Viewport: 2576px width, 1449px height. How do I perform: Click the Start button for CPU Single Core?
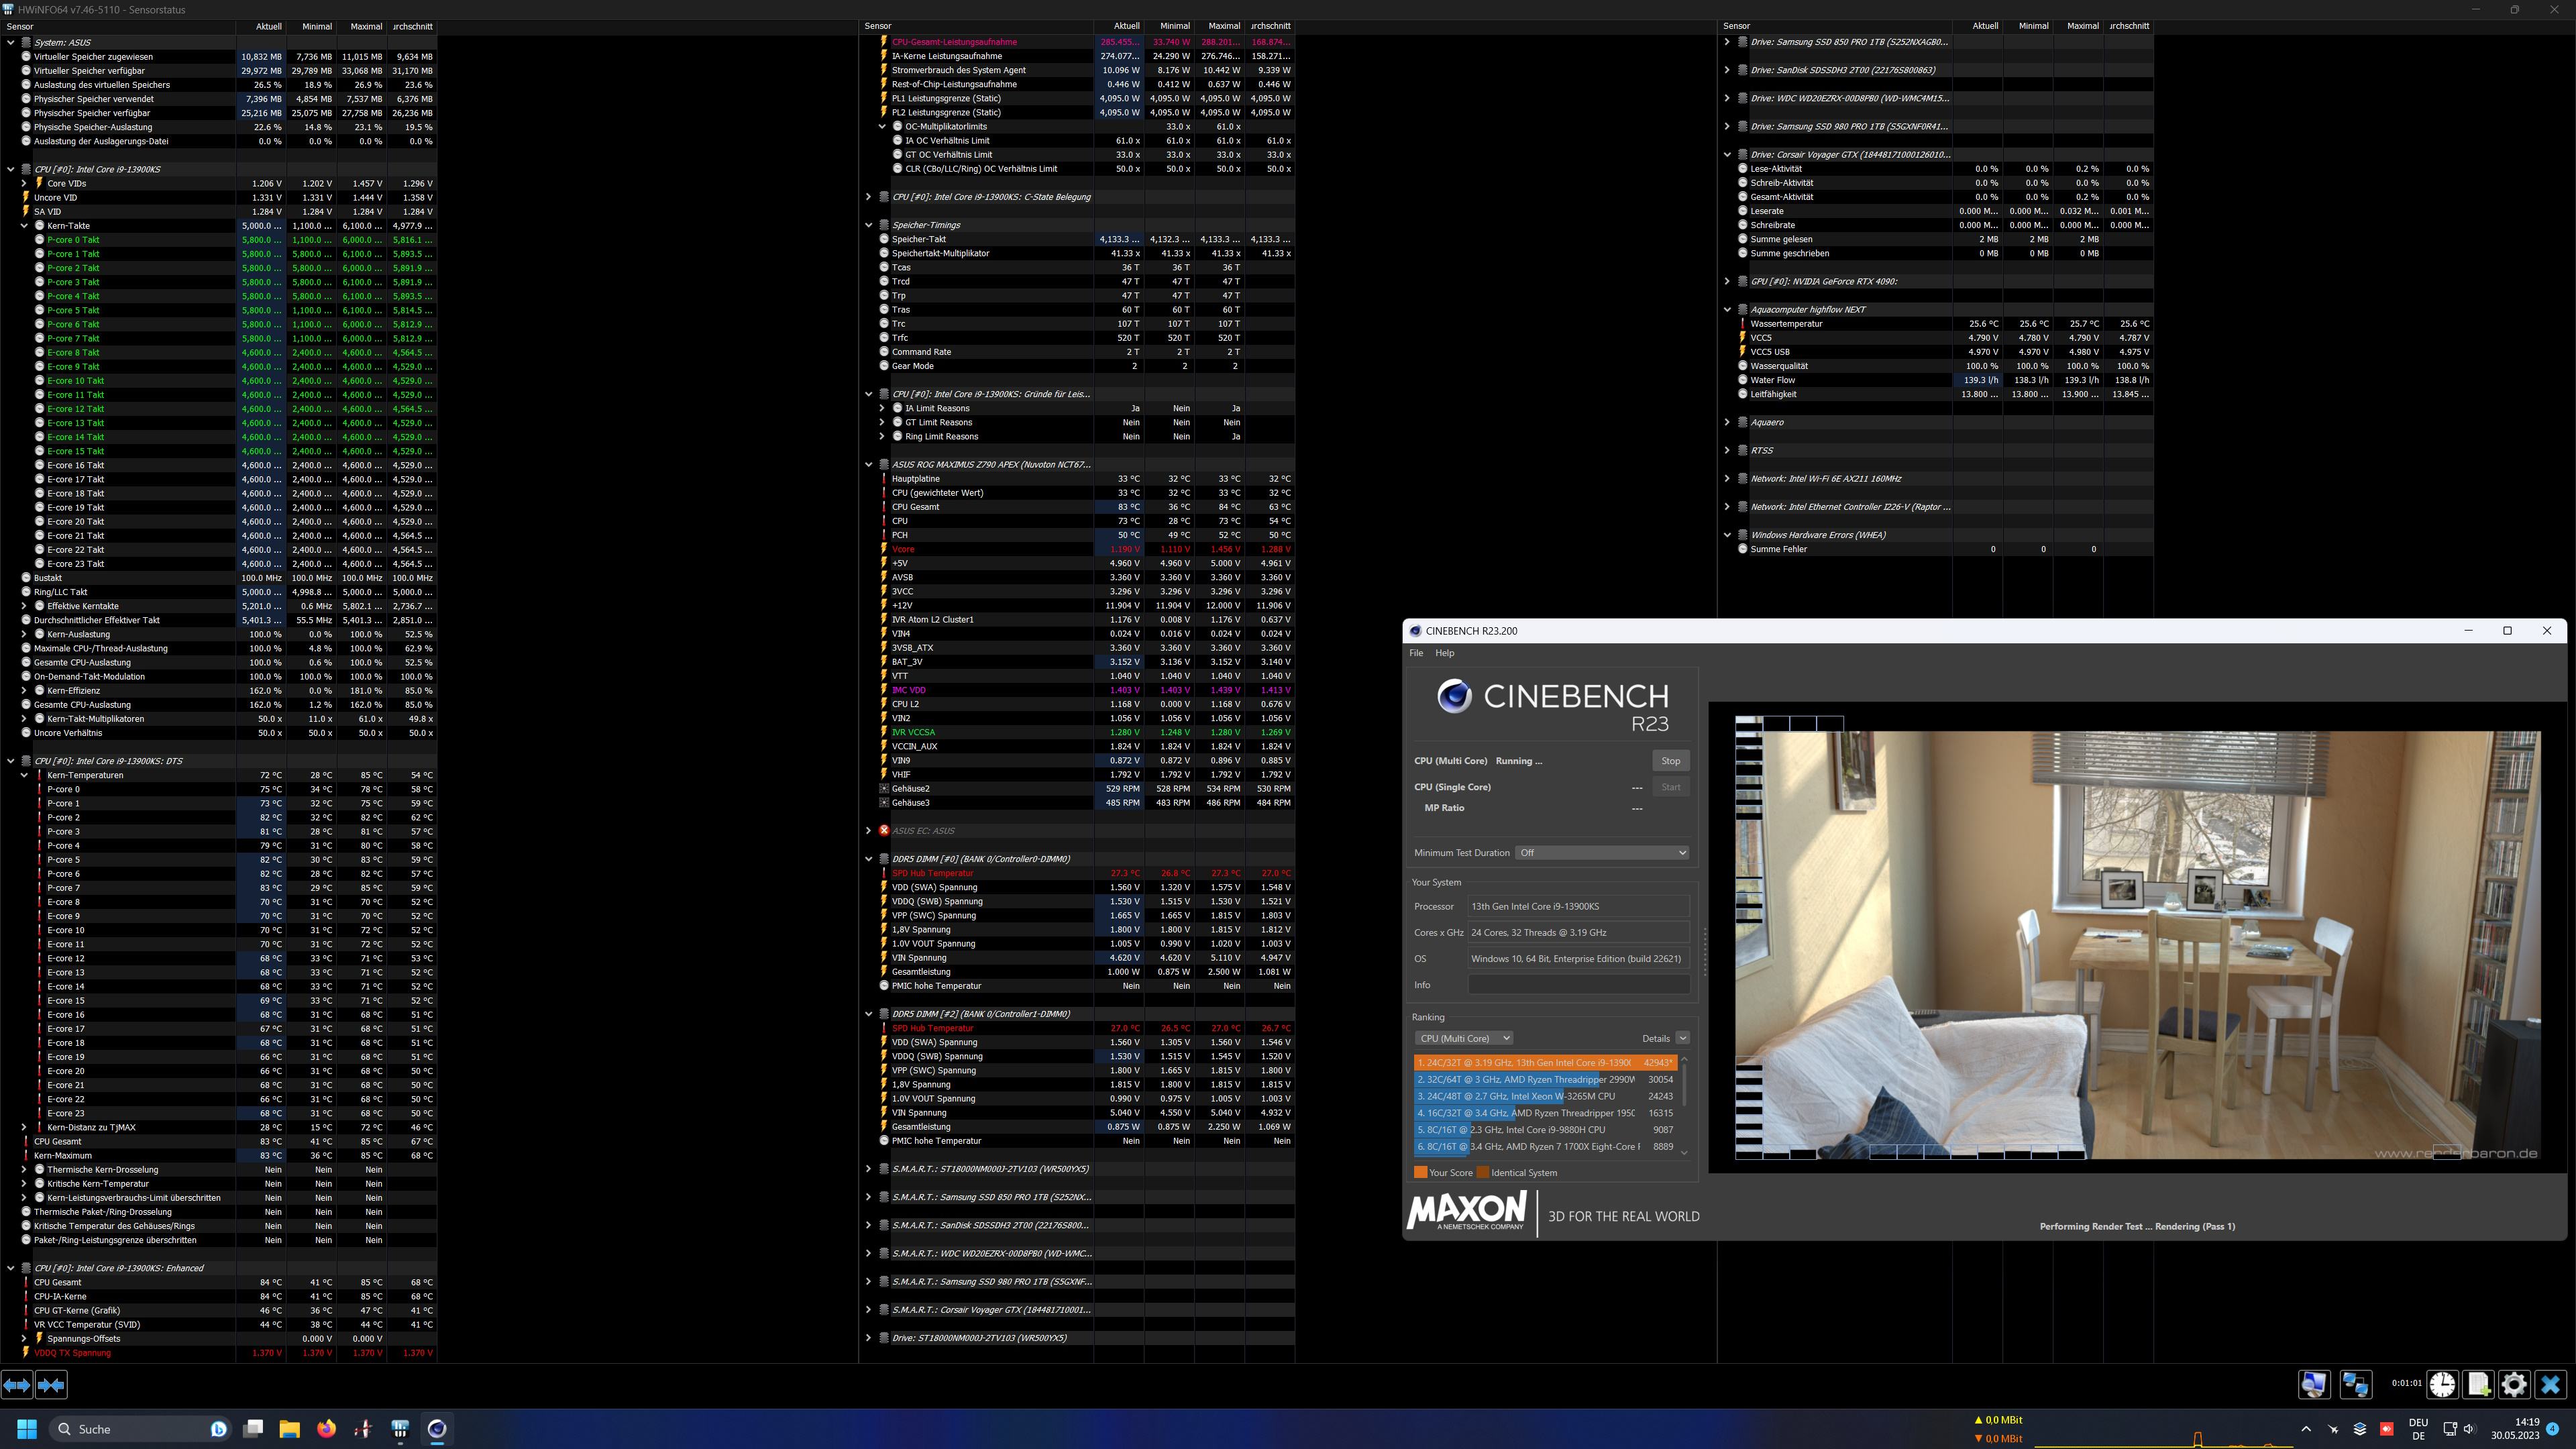pos(1671,787)
